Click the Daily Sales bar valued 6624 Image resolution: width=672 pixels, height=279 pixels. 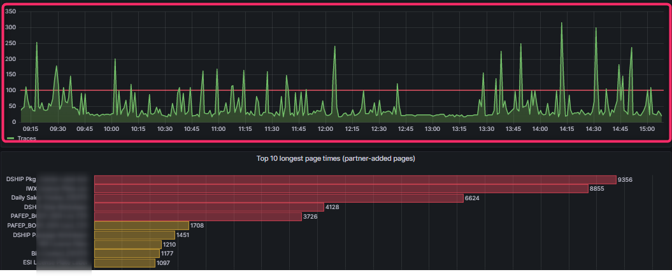point(278,198)
